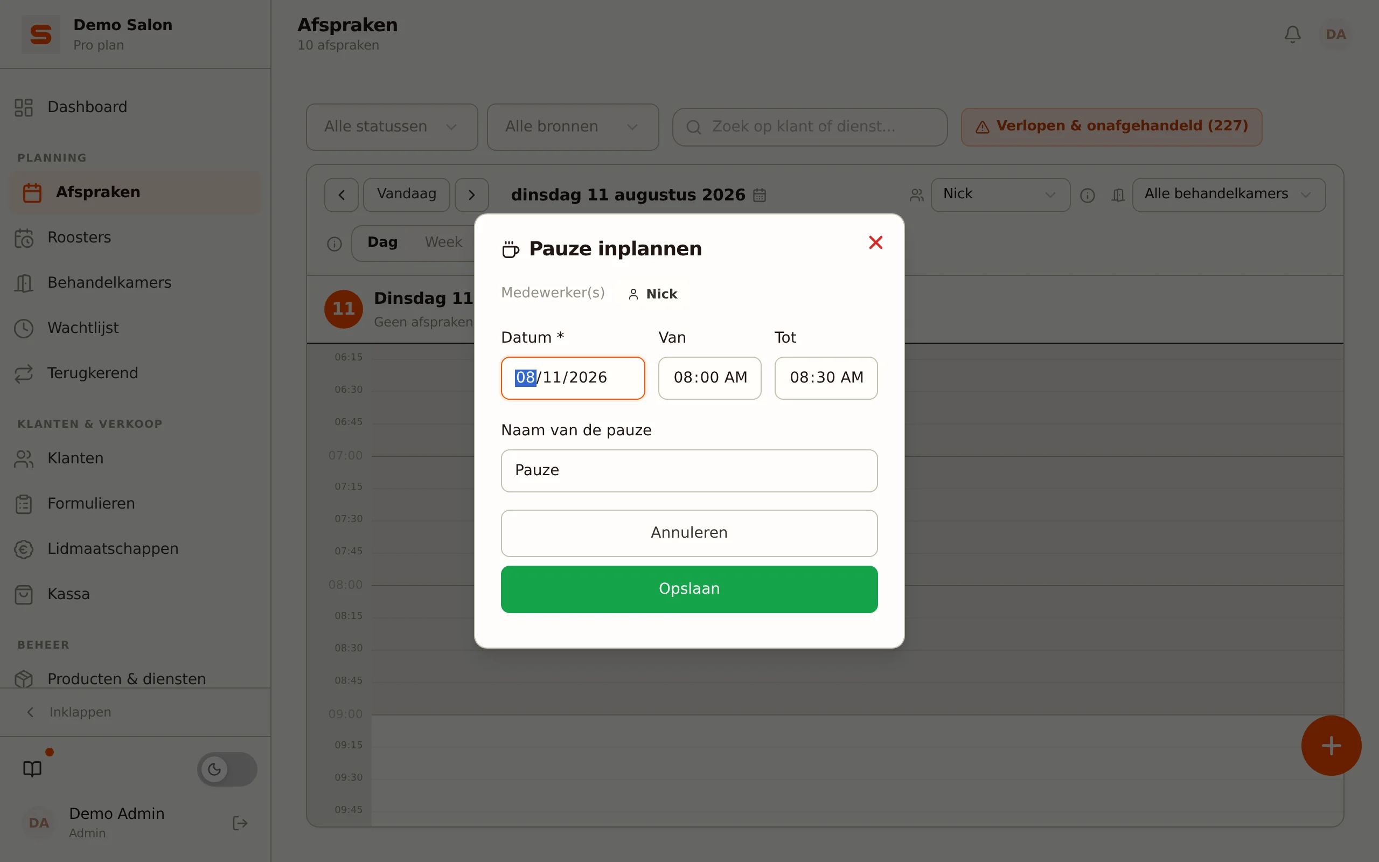The height and width of the screenshot is (862, 1379).
Task: Focus the Zoek op klant of dienst search
Action: click(809, 127)
